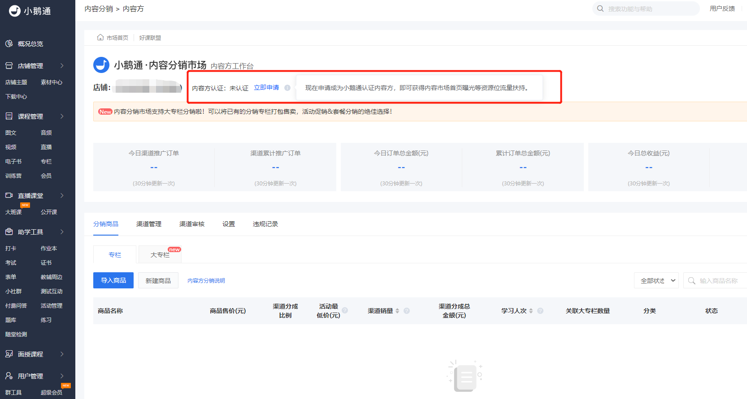Focus the 输入商品名称 search field
Screen dimensions: 747x399
[x=716, y=281]
